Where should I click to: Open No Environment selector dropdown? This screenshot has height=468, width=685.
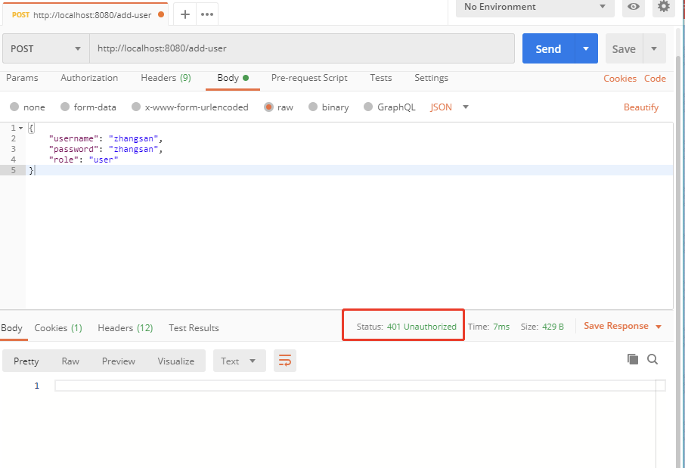(535, 7)
